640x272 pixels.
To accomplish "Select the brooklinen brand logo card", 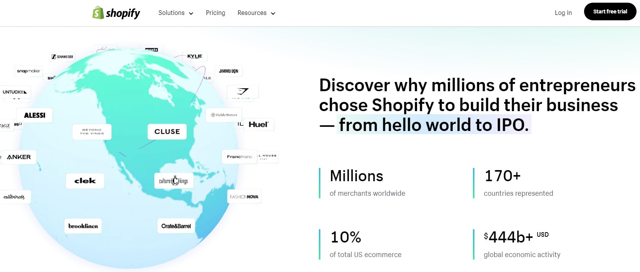I will pos(83,226).
